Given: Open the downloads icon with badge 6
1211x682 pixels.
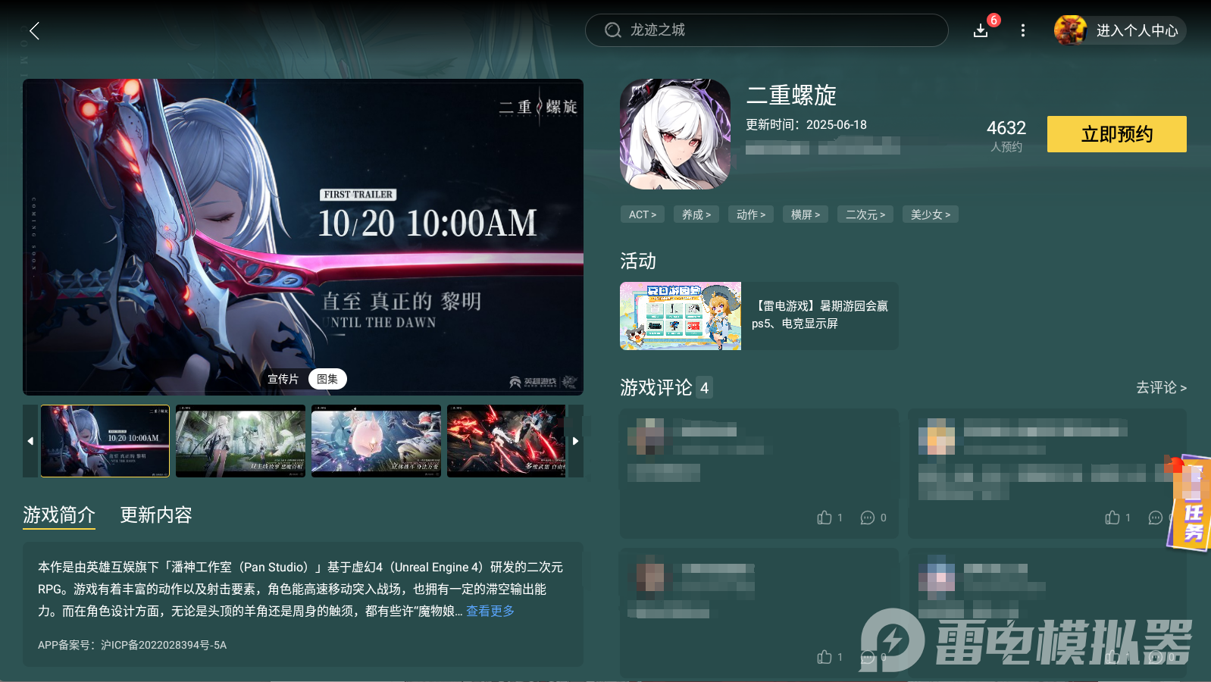Looking at the screenshot, I should (981, 30).
